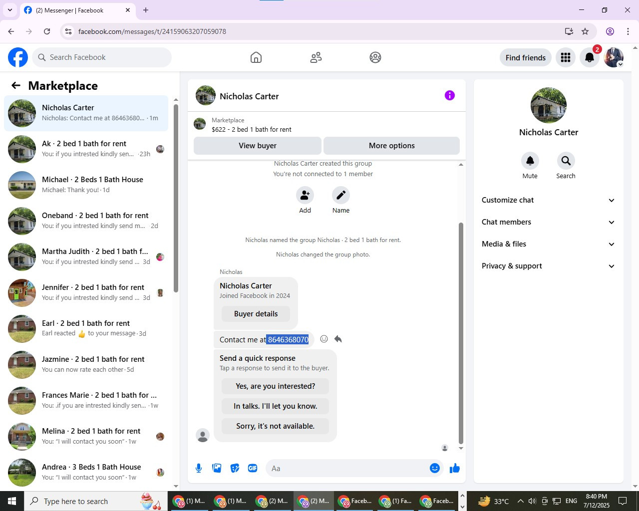The image size is (639, 511).
Task: Open the Notifications bell icon
Action: click(x=590, y=57)
